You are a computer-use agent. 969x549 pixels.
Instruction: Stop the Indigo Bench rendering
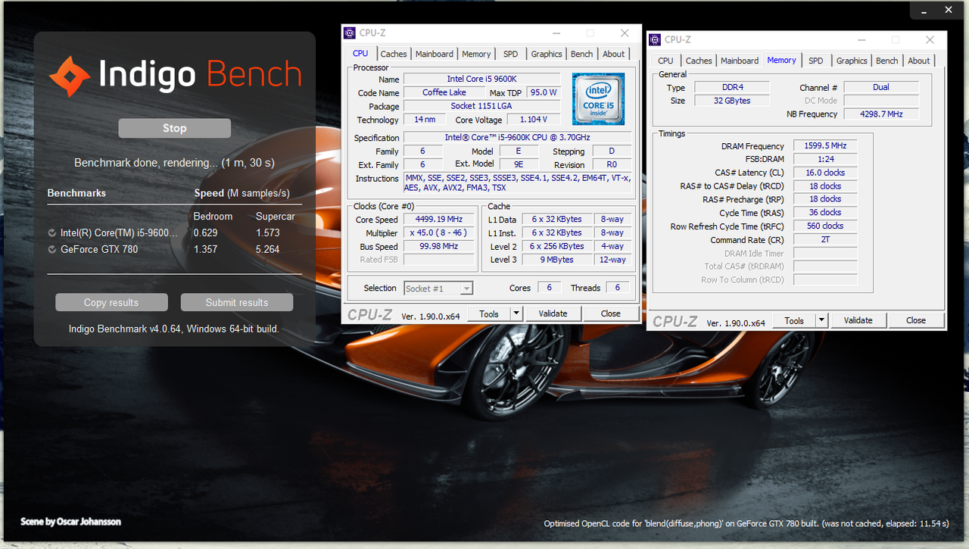174,128
